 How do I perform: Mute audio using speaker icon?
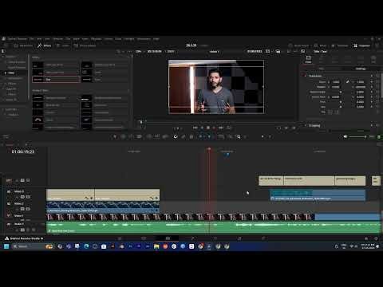point(345,136)
